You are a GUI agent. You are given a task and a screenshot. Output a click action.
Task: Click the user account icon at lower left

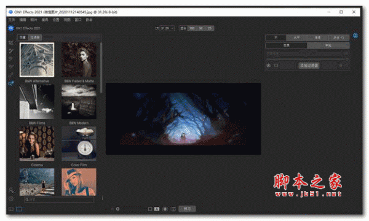click(x=11, y=190)
